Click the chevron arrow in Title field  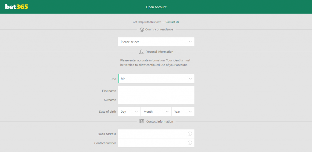(x=190, y=79)
